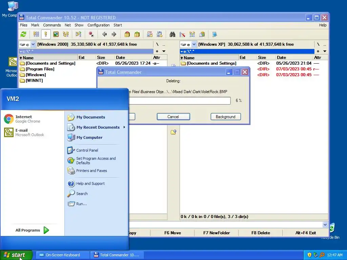Click the deletion progress bar
Viewport: 347px width, 260px height.
coord(180,101)
